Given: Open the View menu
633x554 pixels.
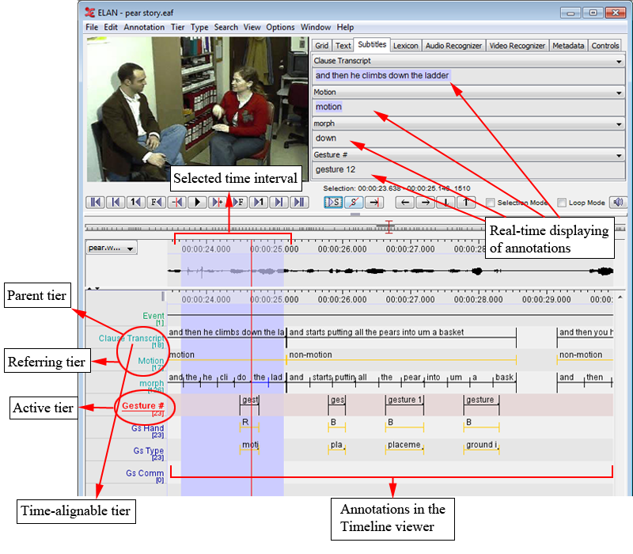Looking at the screenshot, I should tap(252, 27).
